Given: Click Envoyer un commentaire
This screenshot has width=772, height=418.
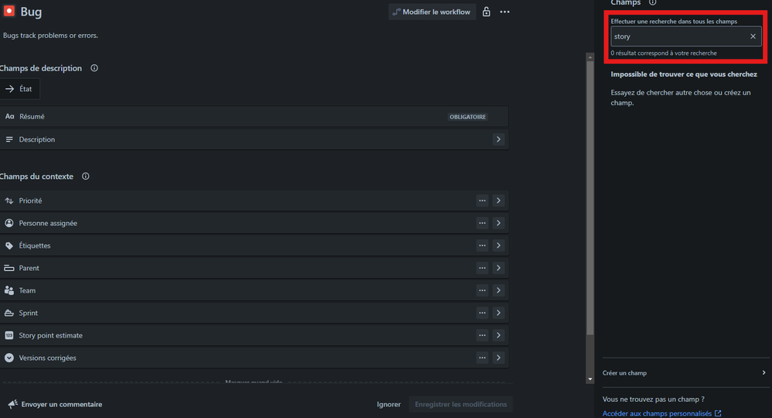Looking at the screenshot, I should [55, 404].
